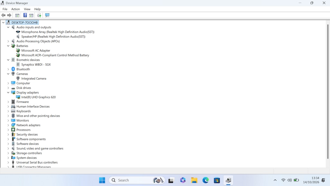Click the Network adapters icon

13,125
